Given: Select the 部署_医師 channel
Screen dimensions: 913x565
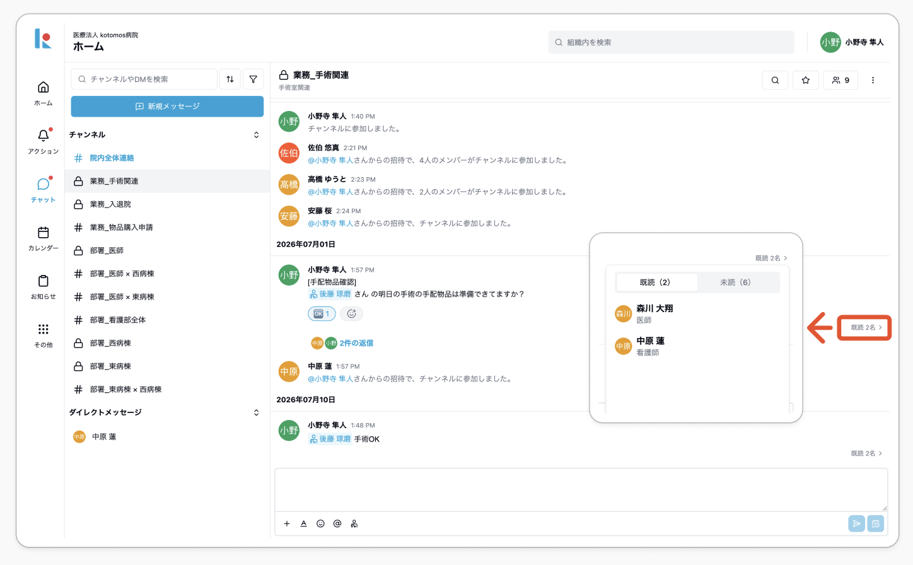Looking at the screenshot, I should (x=167, y=250).
